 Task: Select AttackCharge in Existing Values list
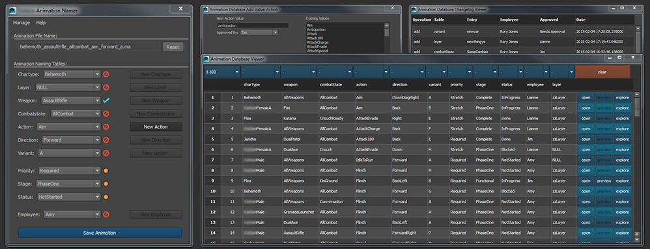[318, 42]
